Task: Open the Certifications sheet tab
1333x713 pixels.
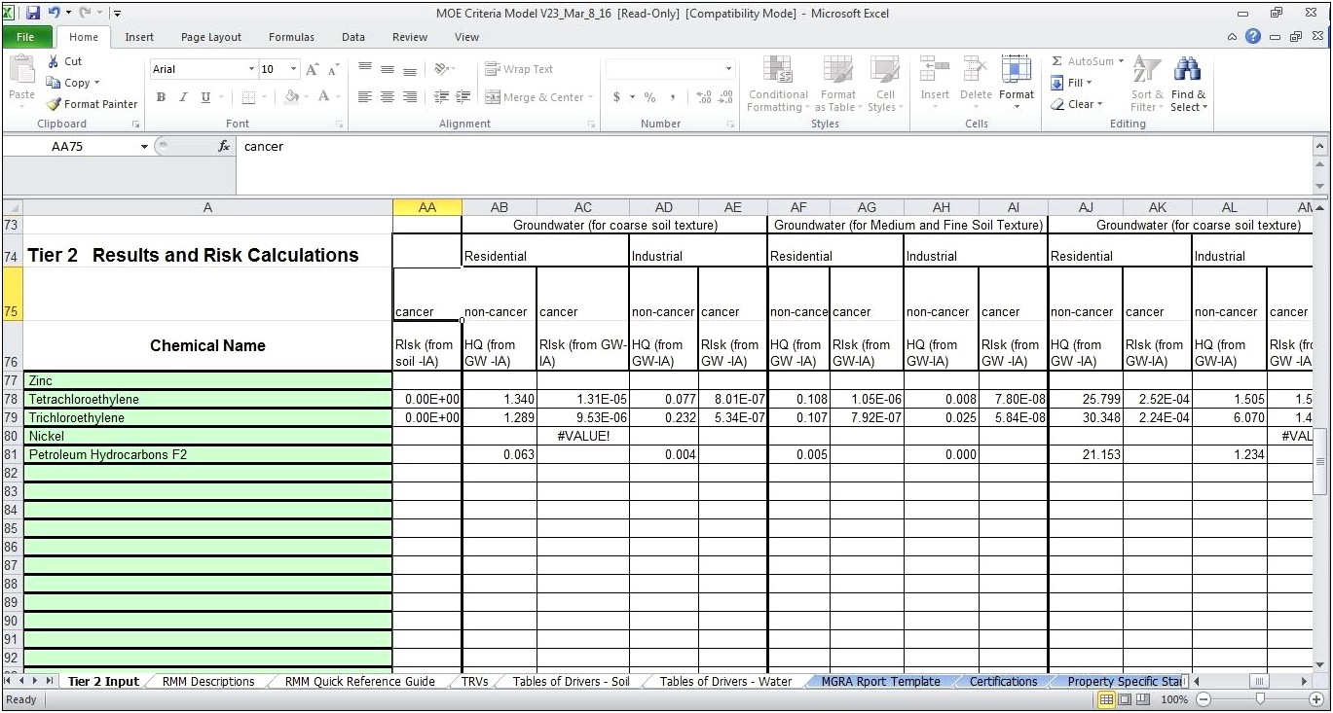Action: (1003, 682)
